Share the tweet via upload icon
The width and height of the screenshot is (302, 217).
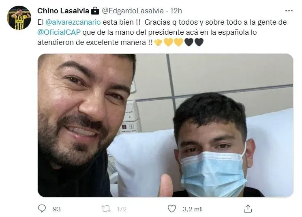pos(248,209)
